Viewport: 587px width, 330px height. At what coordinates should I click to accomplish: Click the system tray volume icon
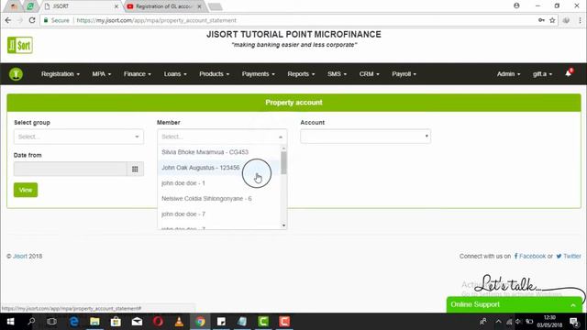pos(518,322)
